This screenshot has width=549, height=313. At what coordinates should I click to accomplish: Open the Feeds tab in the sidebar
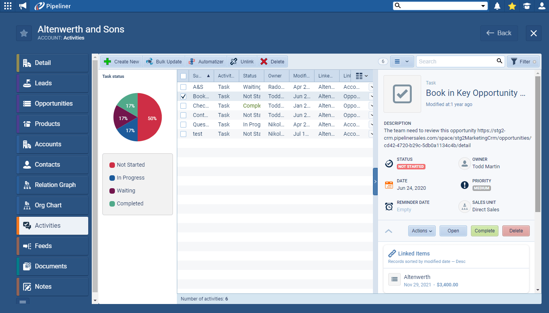(52, 246)
